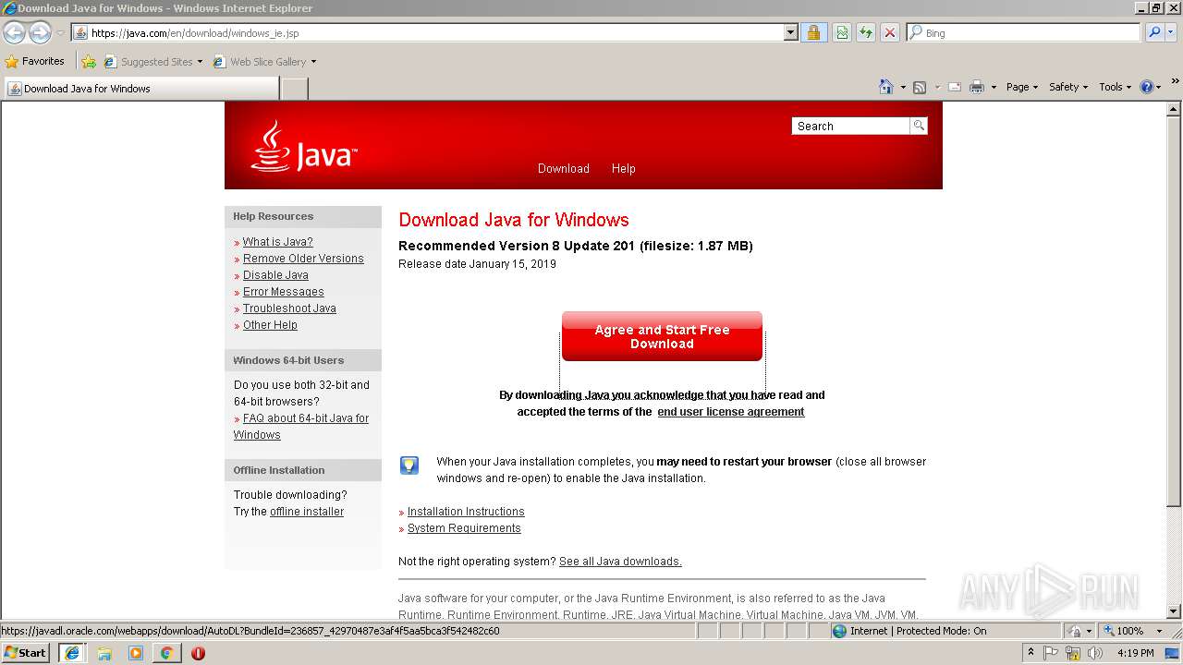Go back using the Back arrow button
The height and width of the screenshot is (665, 1183).
click(14, 32)
